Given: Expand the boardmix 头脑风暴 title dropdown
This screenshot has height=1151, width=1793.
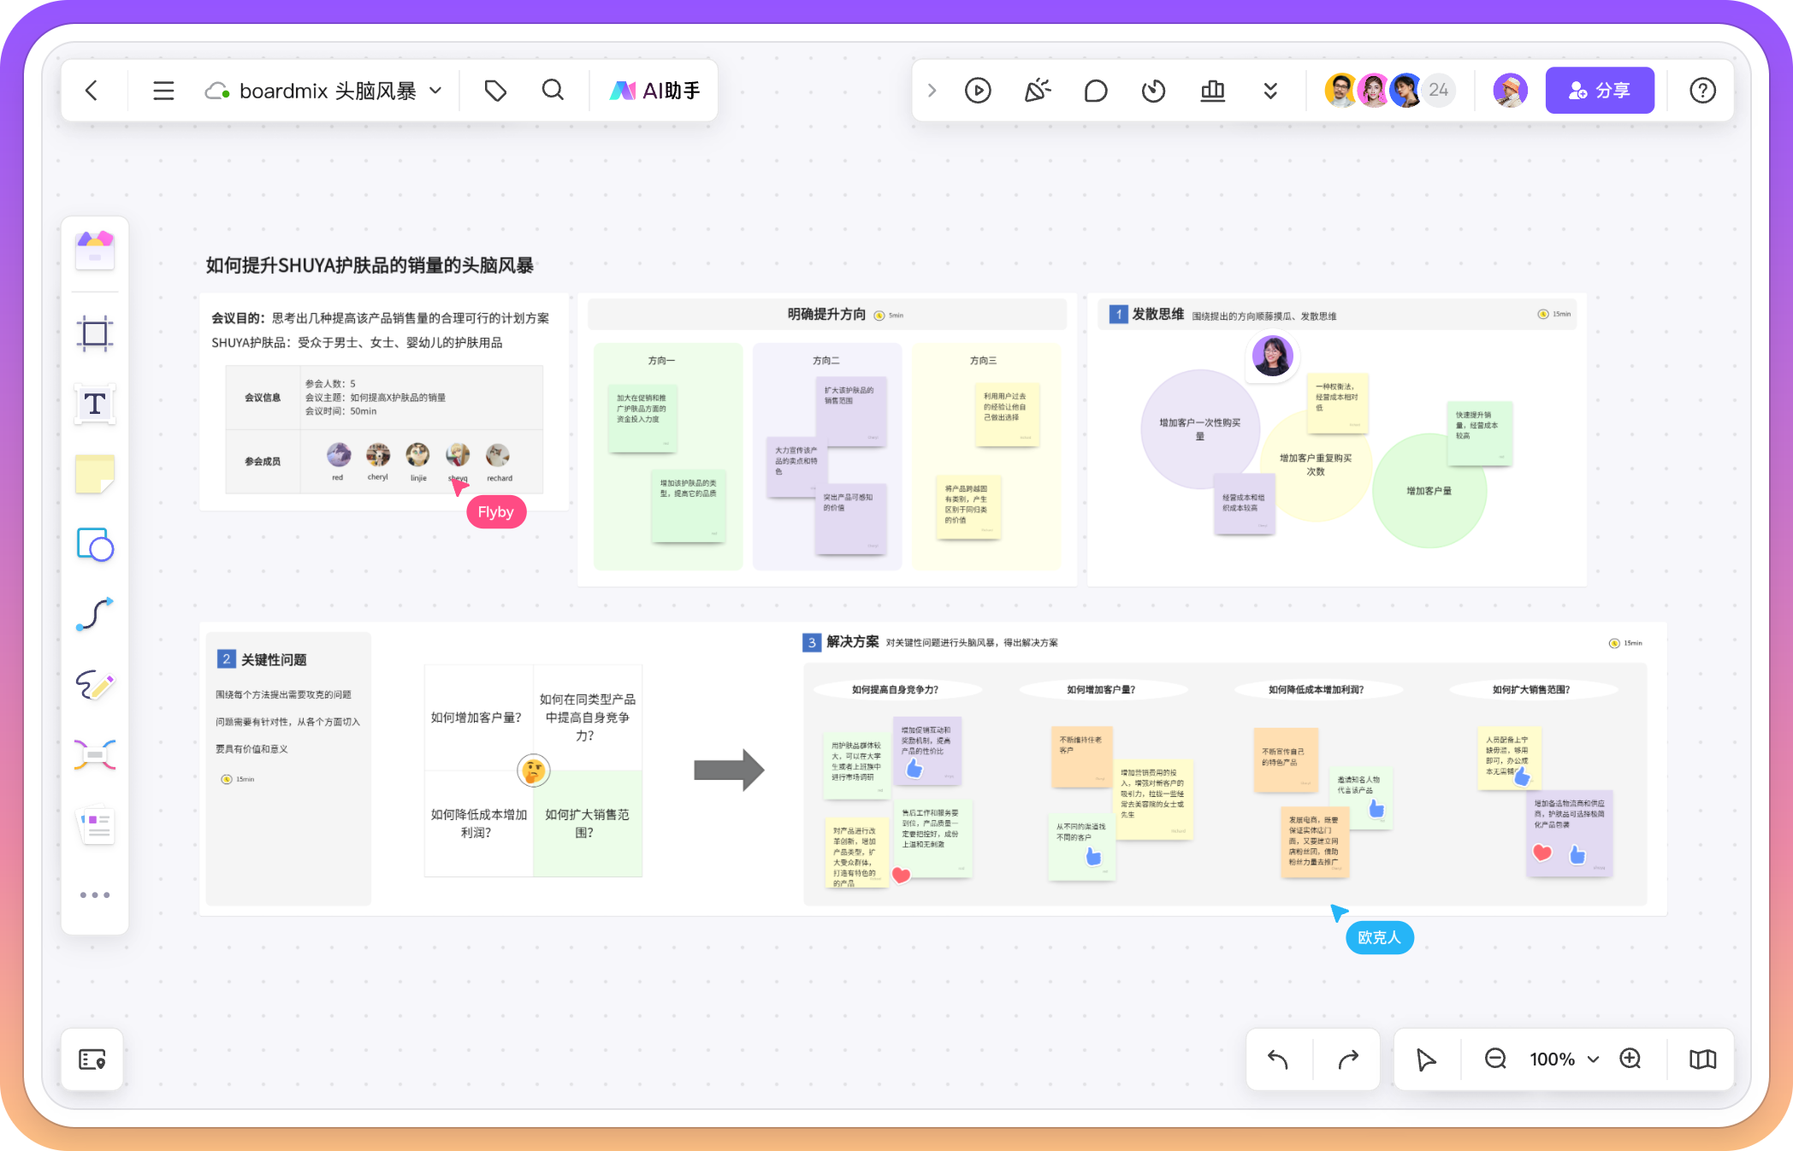Looking at the screenshot, I should coord(435,90).
